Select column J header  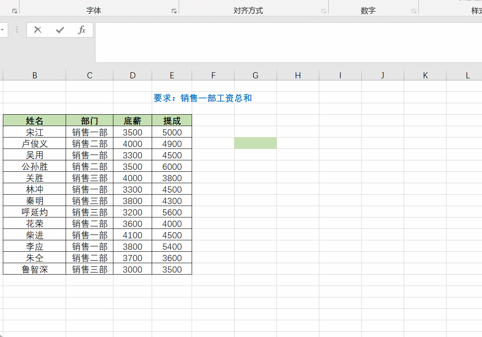click(x=383, y=75)
